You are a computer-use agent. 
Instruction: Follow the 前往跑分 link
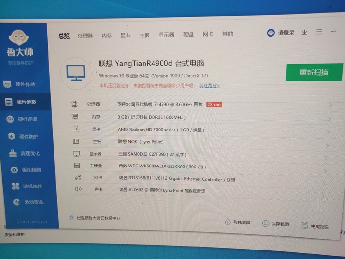click(x=209, y=86)
